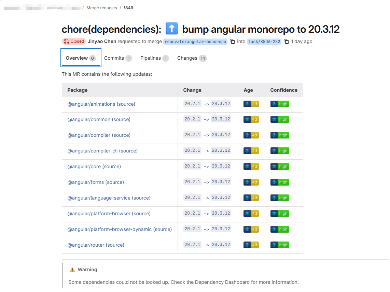Open the source link for @angular/forms
This screenshot has width=390, height=292.
click(115, 182)
